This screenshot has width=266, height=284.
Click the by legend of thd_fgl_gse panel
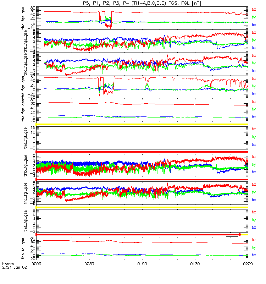pyautogui.click(x=254, y=220)
